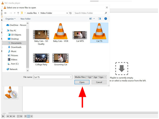Jump to previous media in playlist
The image size is (159, 119).
(8, 116)
